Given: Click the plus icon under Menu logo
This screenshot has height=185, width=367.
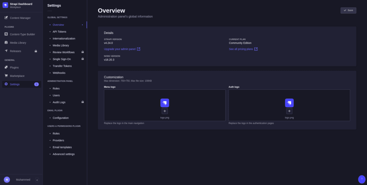Looking at the screenshot, I should [x=165, y=111].
